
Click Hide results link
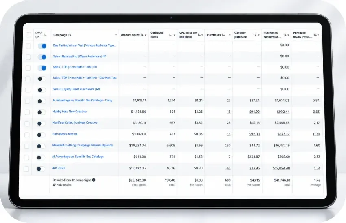tap(64, 185)
